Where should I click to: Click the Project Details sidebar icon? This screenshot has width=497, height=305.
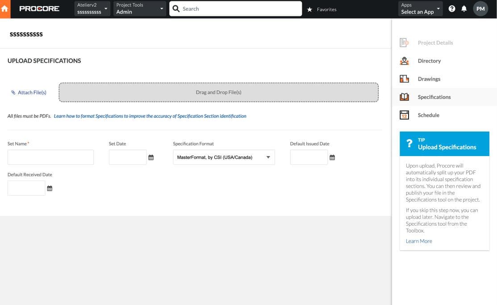404,42
